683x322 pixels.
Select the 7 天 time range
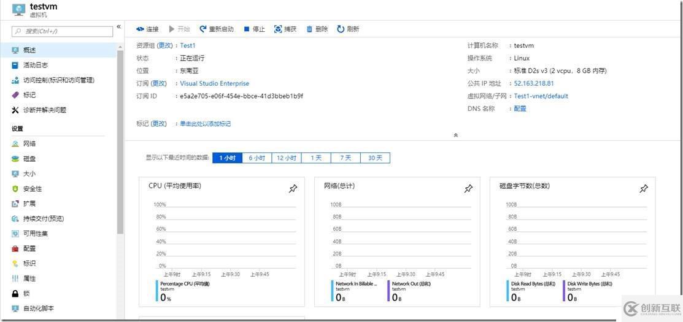[x=345, y=158]
